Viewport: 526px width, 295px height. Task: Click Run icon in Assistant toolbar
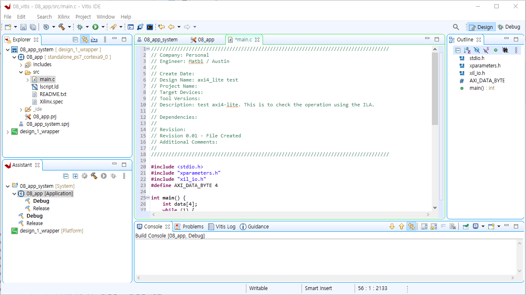pos(104,176)
